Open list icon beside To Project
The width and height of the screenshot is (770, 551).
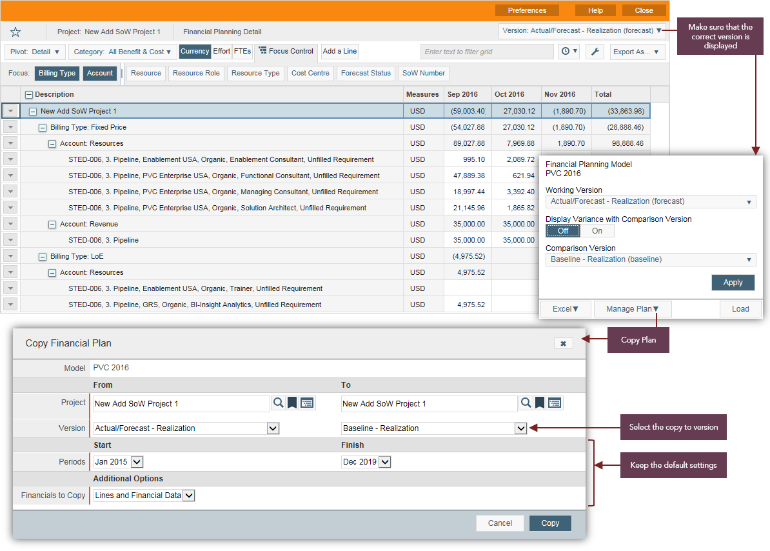[555, 403]
